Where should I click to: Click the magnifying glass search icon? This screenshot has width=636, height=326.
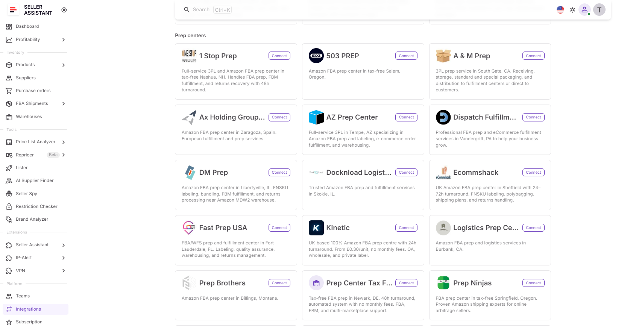click(x=187, y=10)
